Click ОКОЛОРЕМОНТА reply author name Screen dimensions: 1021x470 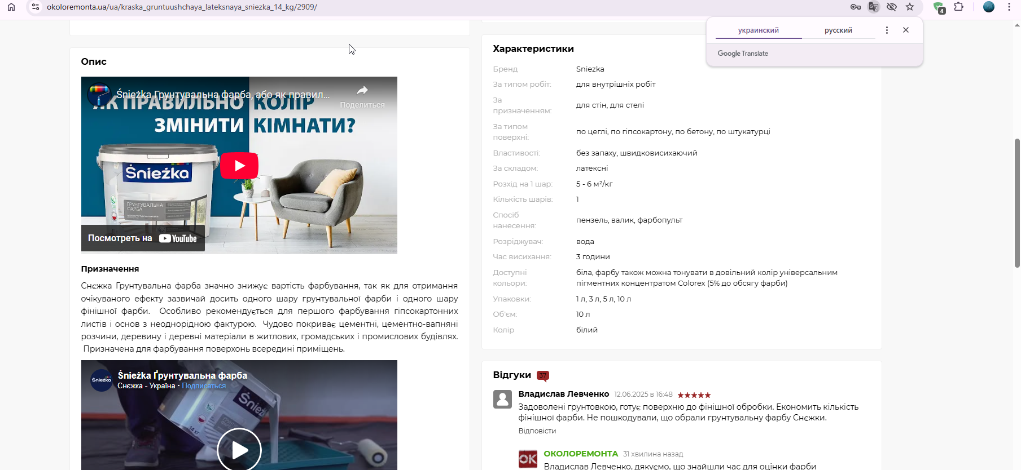coord(581,454)
